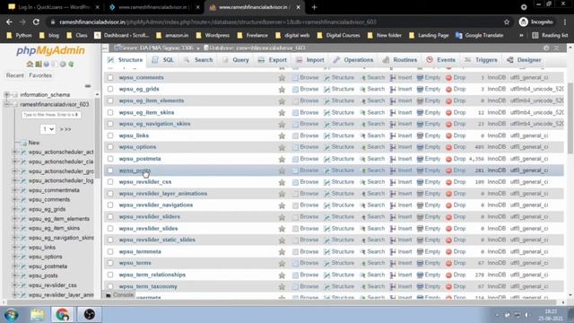Click the OBS Studio taskbar icon
This screenshot has width=574, height=323.
pos(90,314)
